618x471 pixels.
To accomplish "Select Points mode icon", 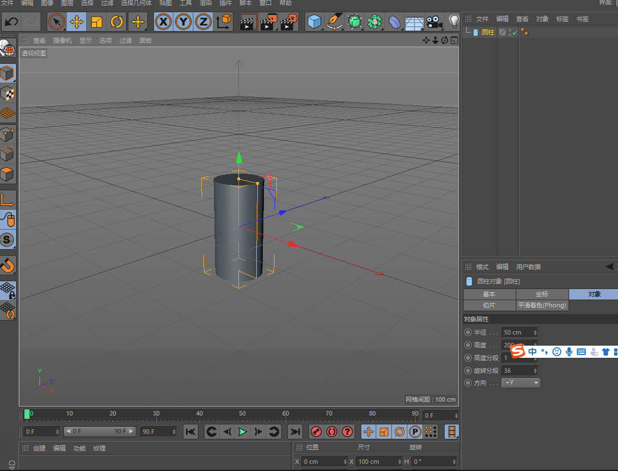I will tap(7, 134).
